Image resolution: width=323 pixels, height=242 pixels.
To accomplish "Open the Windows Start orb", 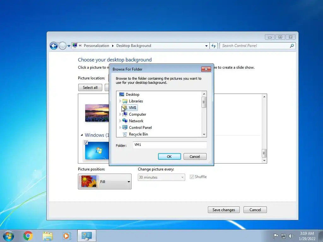I will click(x=9, y=236).
